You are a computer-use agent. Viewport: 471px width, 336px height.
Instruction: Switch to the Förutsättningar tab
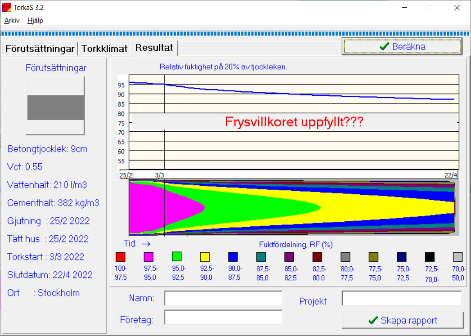[40, 49]
